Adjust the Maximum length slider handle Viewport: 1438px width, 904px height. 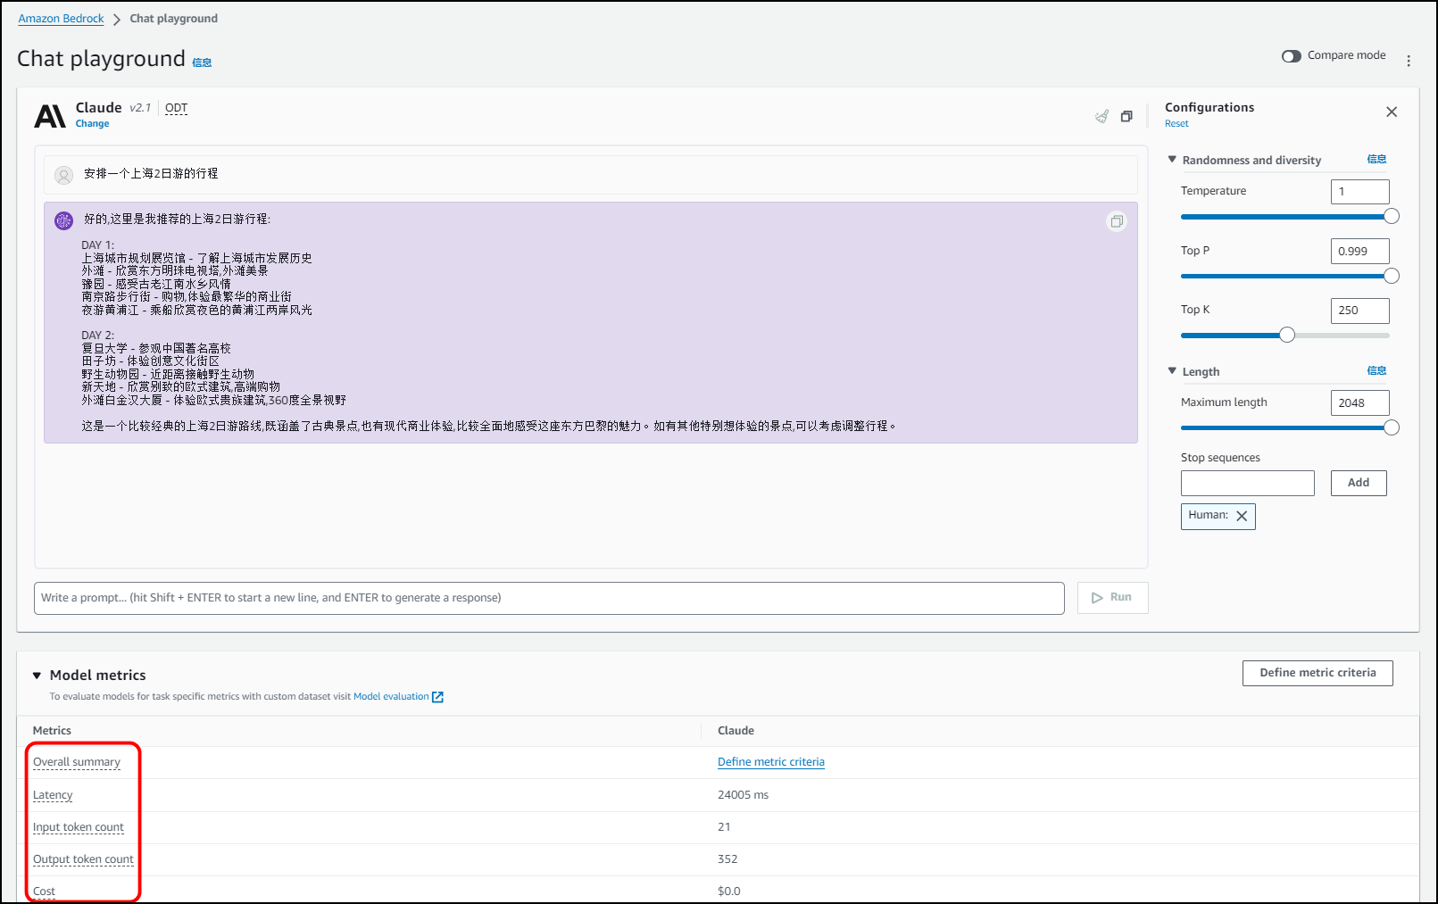[x=1391, y=427]
